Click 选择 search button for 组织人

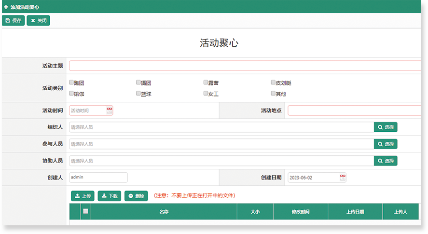pos(385,127)
